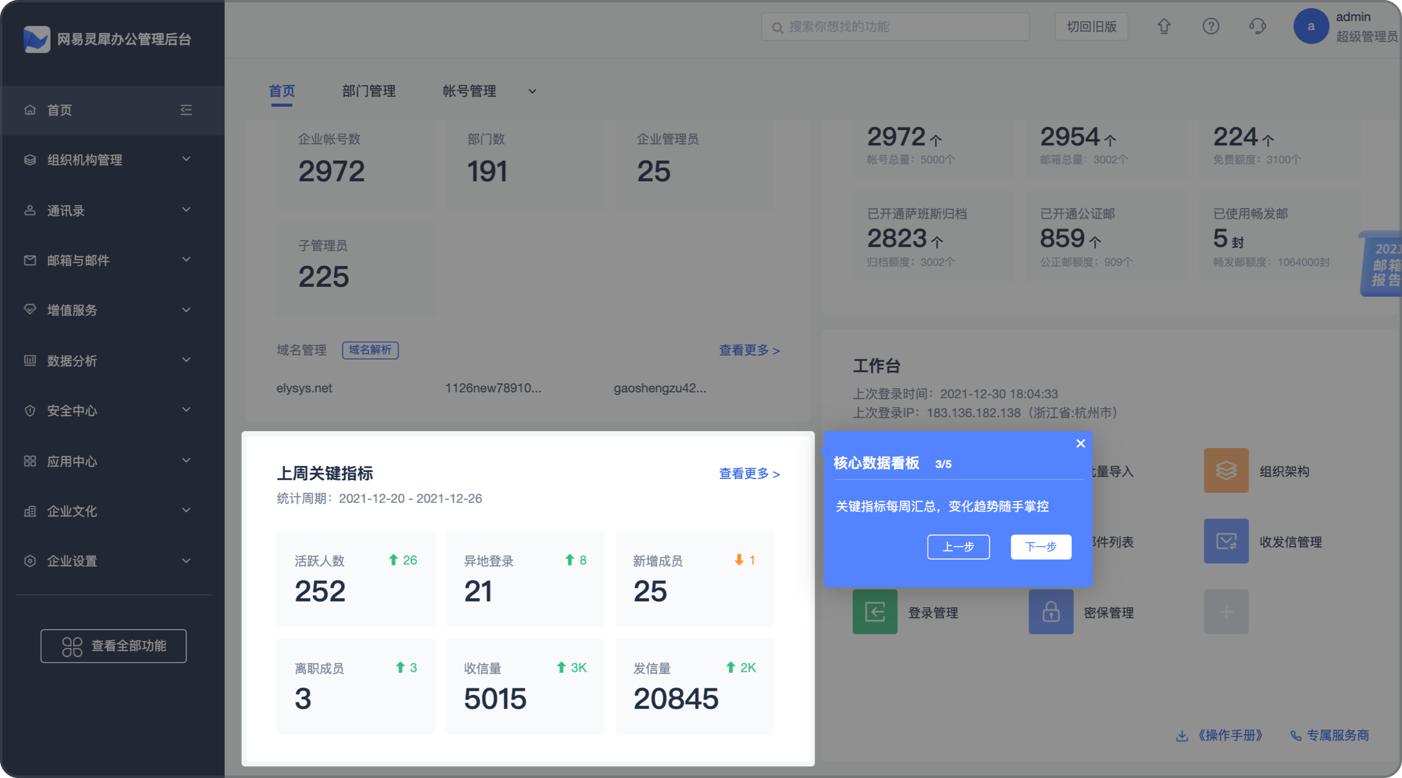Click the plus tile to add shortcut
The height and width of the screenshot is (778, 1402).
point(1226,612)
